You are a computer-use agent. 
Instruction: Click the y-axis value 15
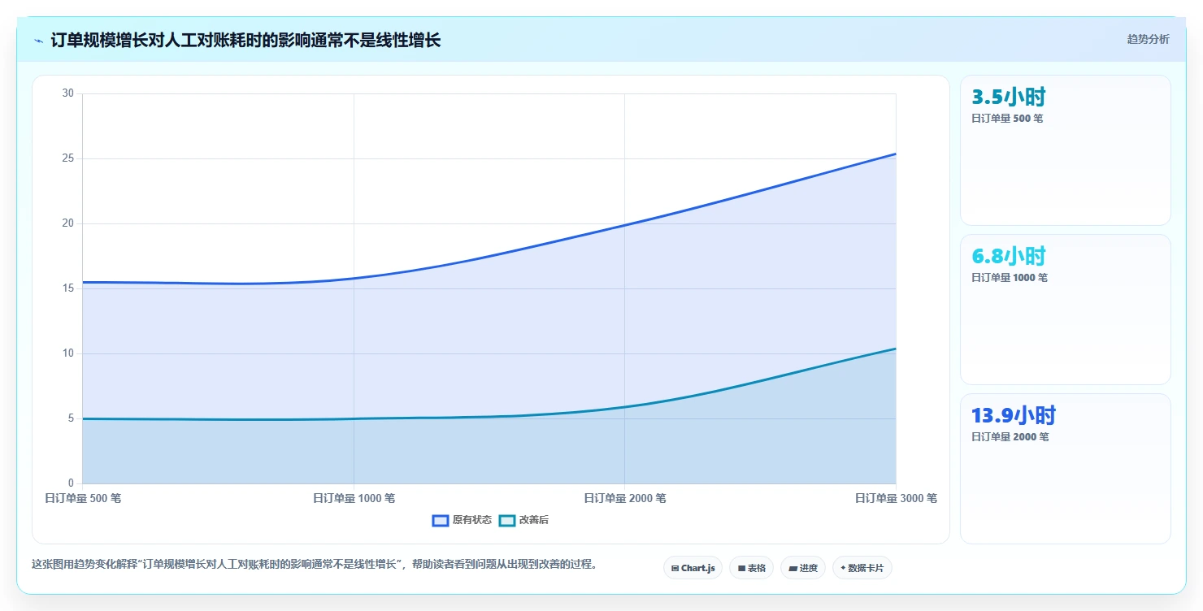tap(68, 288)
